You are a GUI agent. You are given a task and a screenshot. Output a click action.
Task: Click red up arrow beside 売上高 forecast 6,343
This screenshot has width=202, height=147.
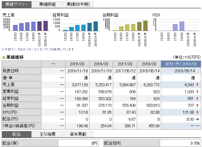pyautogui.click(x=197, y=85)
